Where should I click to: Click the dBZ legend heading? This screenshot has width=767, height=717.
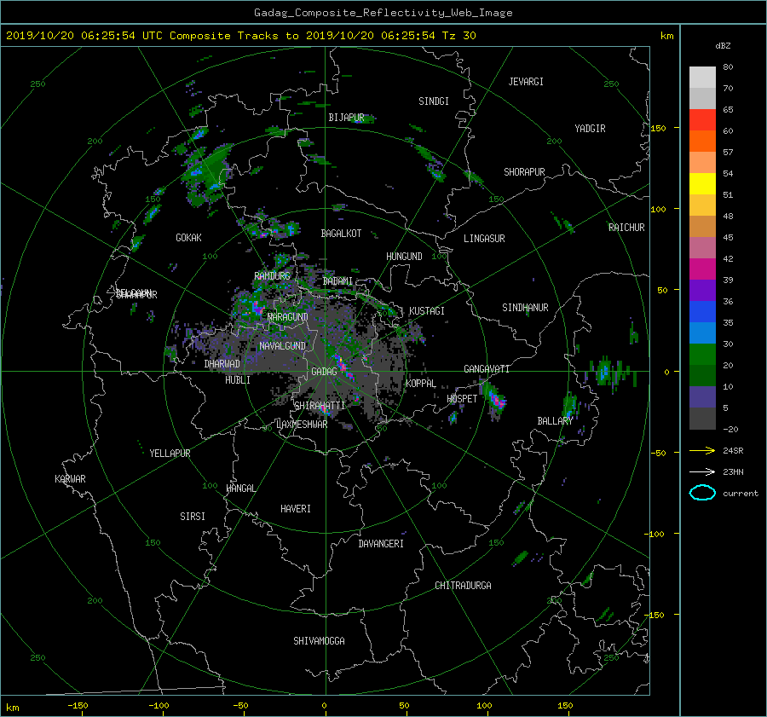pos(723,46)
